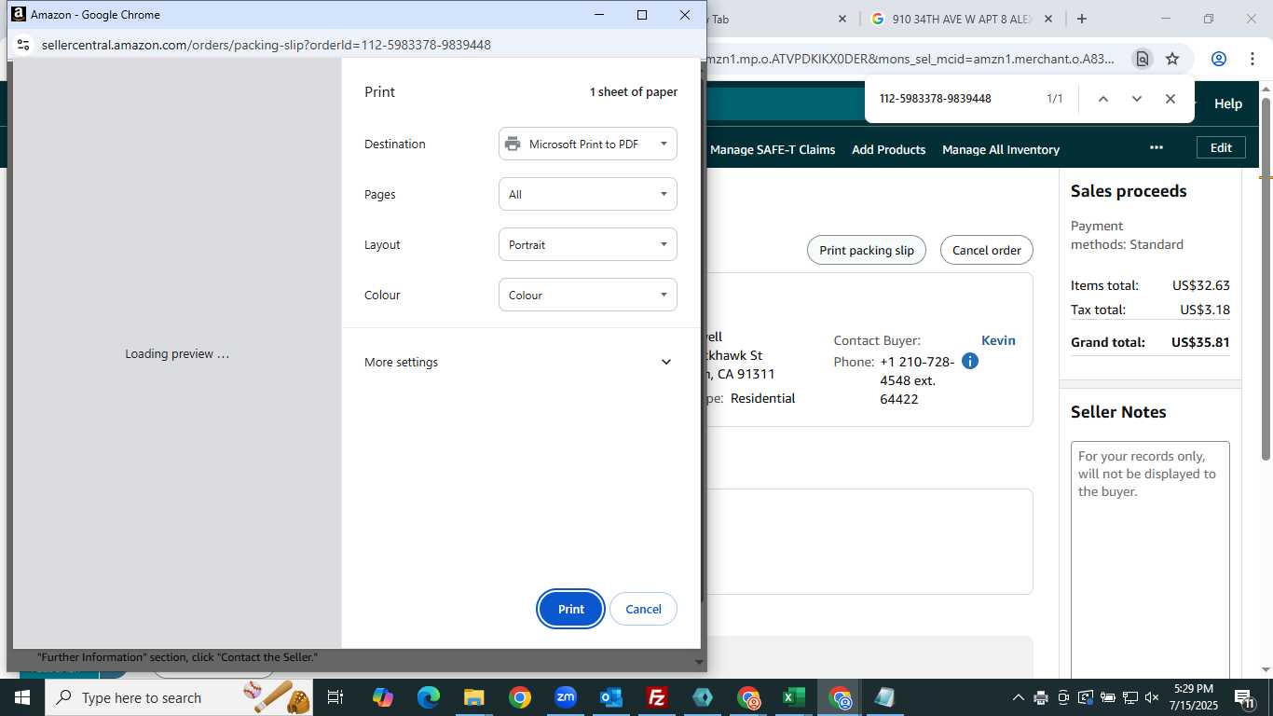This screenshot has height=716, width=1273.
Task: Cancel the print dialog
Action: coord(643,609)
